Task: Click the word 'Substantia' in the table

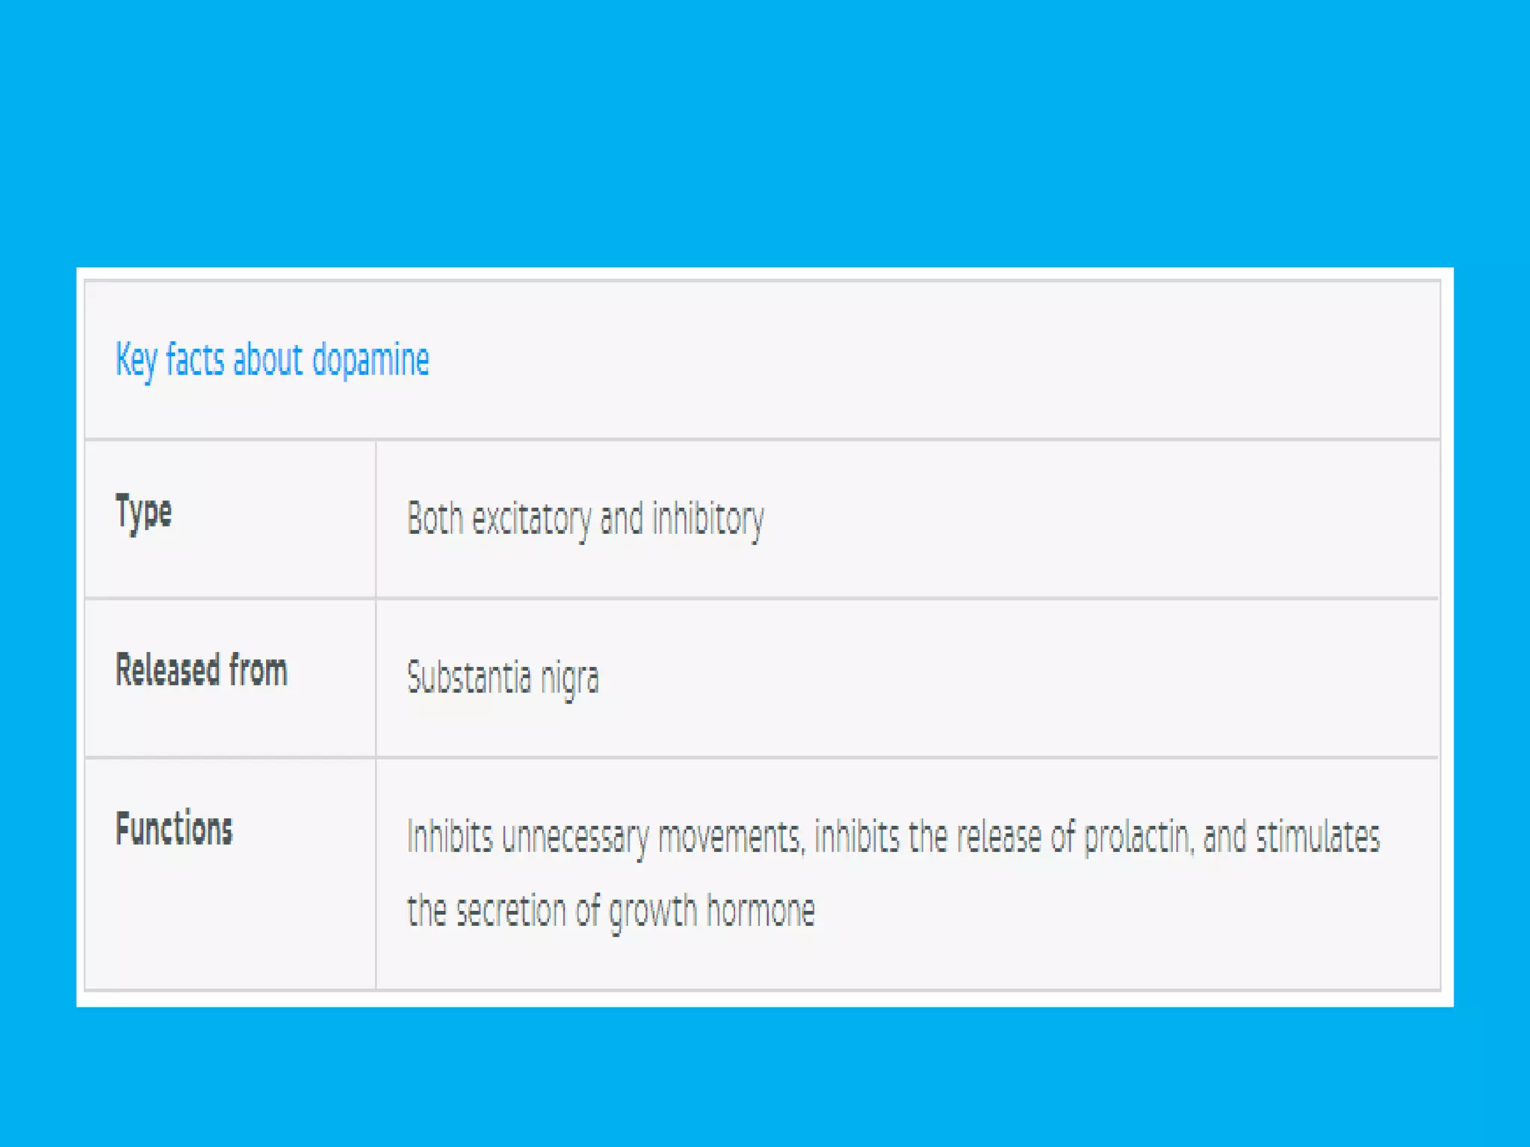Action: pos(469,677)
